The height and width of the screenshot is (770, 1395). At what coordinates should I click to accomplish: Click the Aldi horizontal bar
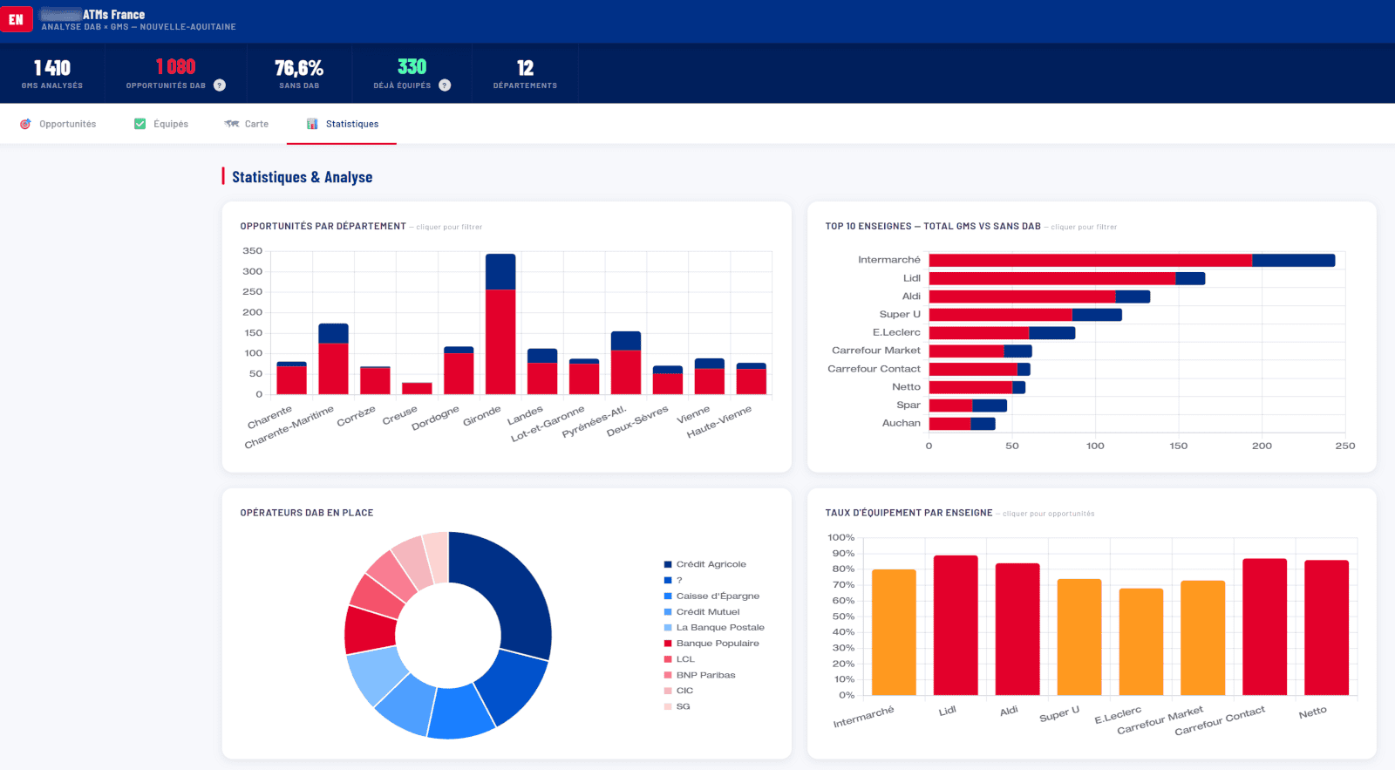pos(1039,296)
